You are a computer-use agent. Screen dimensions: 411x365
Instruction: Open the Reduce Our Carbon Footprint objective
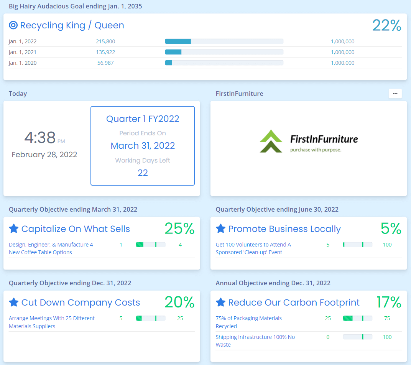[x=294, y=303]
